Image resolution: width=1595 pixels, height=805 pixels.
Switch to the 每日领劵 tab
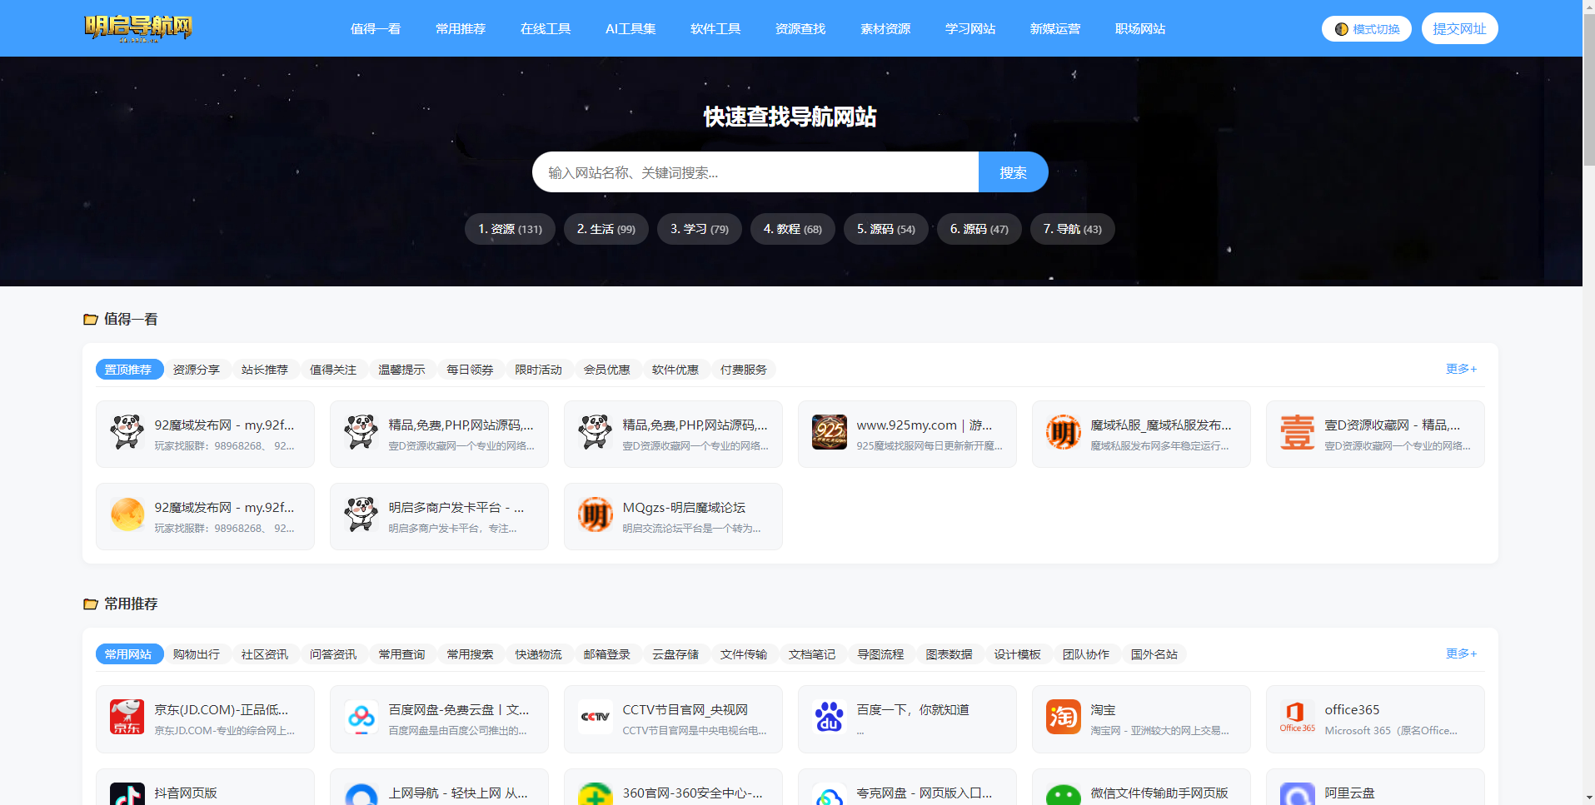point(470,370)
